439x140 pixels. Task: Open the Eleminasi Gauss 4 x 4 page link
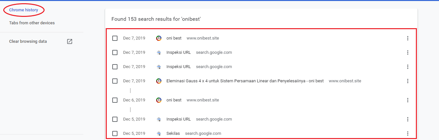(245, 81)
